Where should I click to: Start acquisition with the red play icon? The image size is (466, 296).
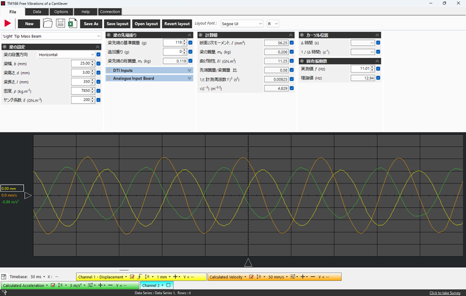tap(7, 24)
